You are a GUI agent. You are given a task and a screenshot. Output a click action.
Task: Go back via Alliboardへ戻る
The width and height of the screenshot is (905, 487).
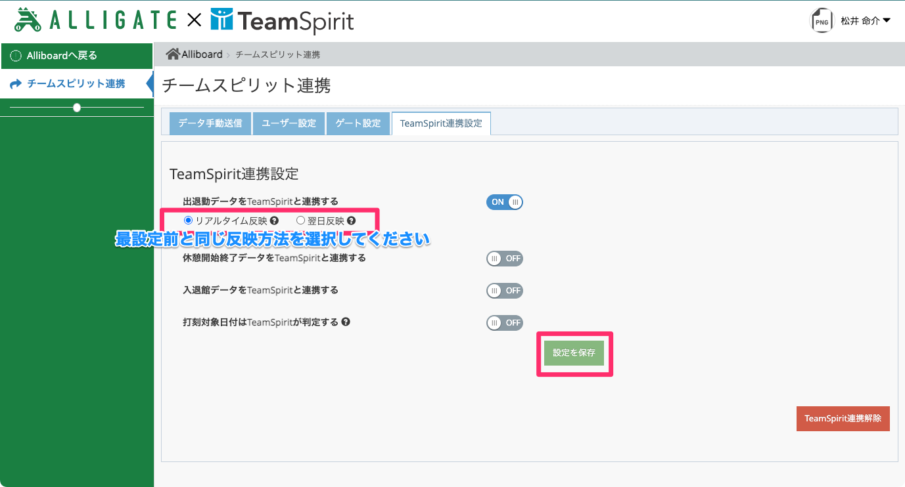pyautogui.click(x=76, y=56)
